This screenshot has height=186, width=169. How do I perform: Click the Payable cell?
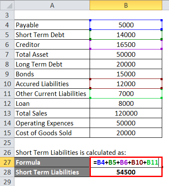click(x=52, y=25)
